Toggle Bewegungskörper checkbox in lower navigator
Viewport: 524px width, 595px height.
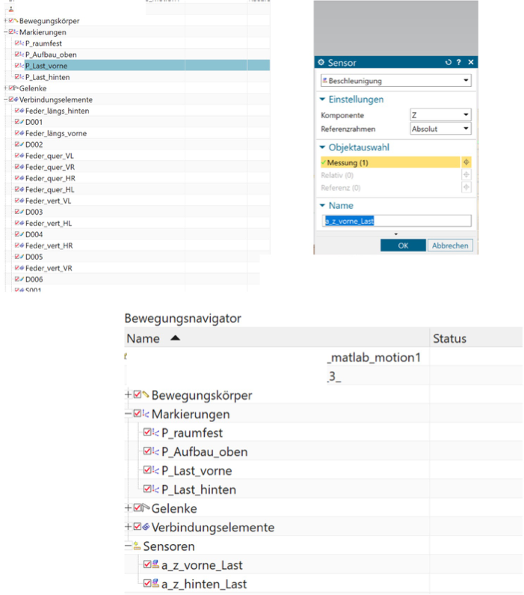point(138,394)
